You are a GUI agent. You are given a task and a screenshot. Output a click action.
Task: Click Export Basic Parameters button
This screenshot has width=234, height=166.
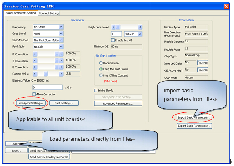coord(194,126)
